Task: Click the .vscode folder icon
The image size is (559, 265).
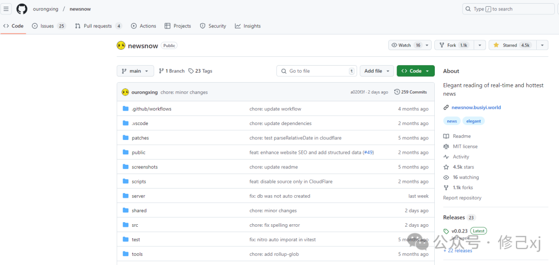Action: 125,123
